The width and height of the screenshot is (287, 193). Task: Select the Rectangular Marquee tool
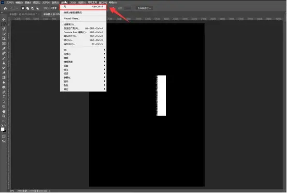(4, 24)
